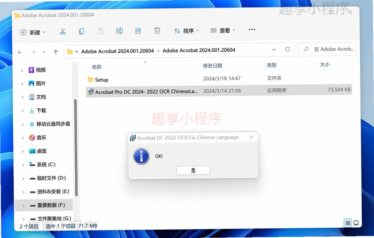Click first Adobe Acrobat 2024.001.20604 breadcrumb
This screenshot has height=238, width=374.
click(117, 51)
